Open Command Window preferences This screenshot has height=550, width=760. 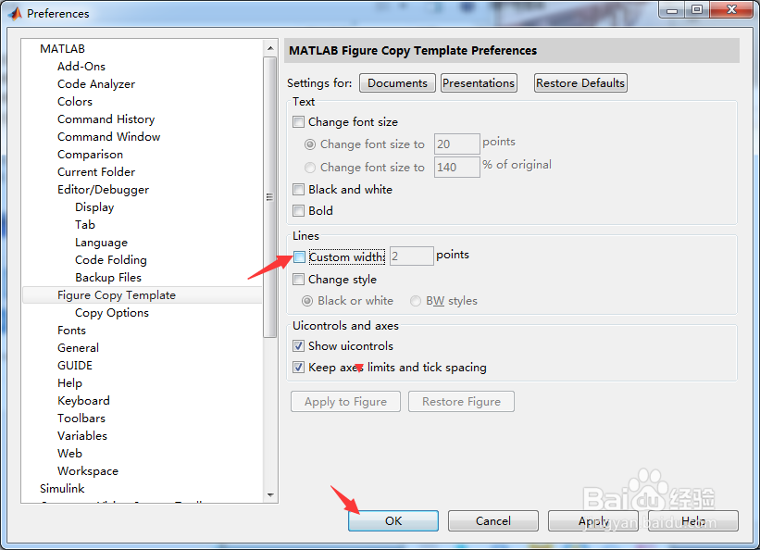[108, 137]
